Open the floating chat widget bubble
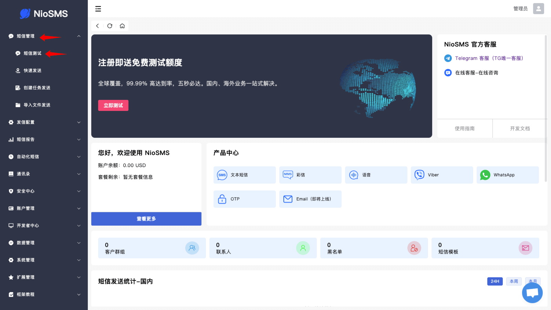This screenshot has height=310, width=551. click(532, 293)
